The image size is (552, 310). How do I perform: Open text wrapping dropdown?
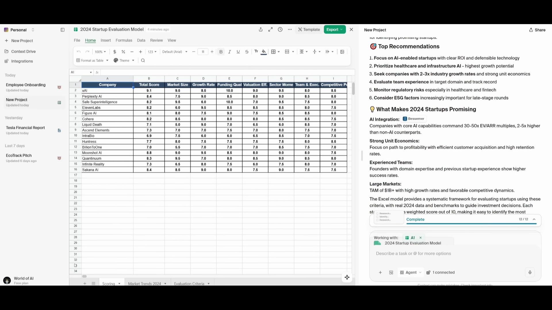coord(329,52)
